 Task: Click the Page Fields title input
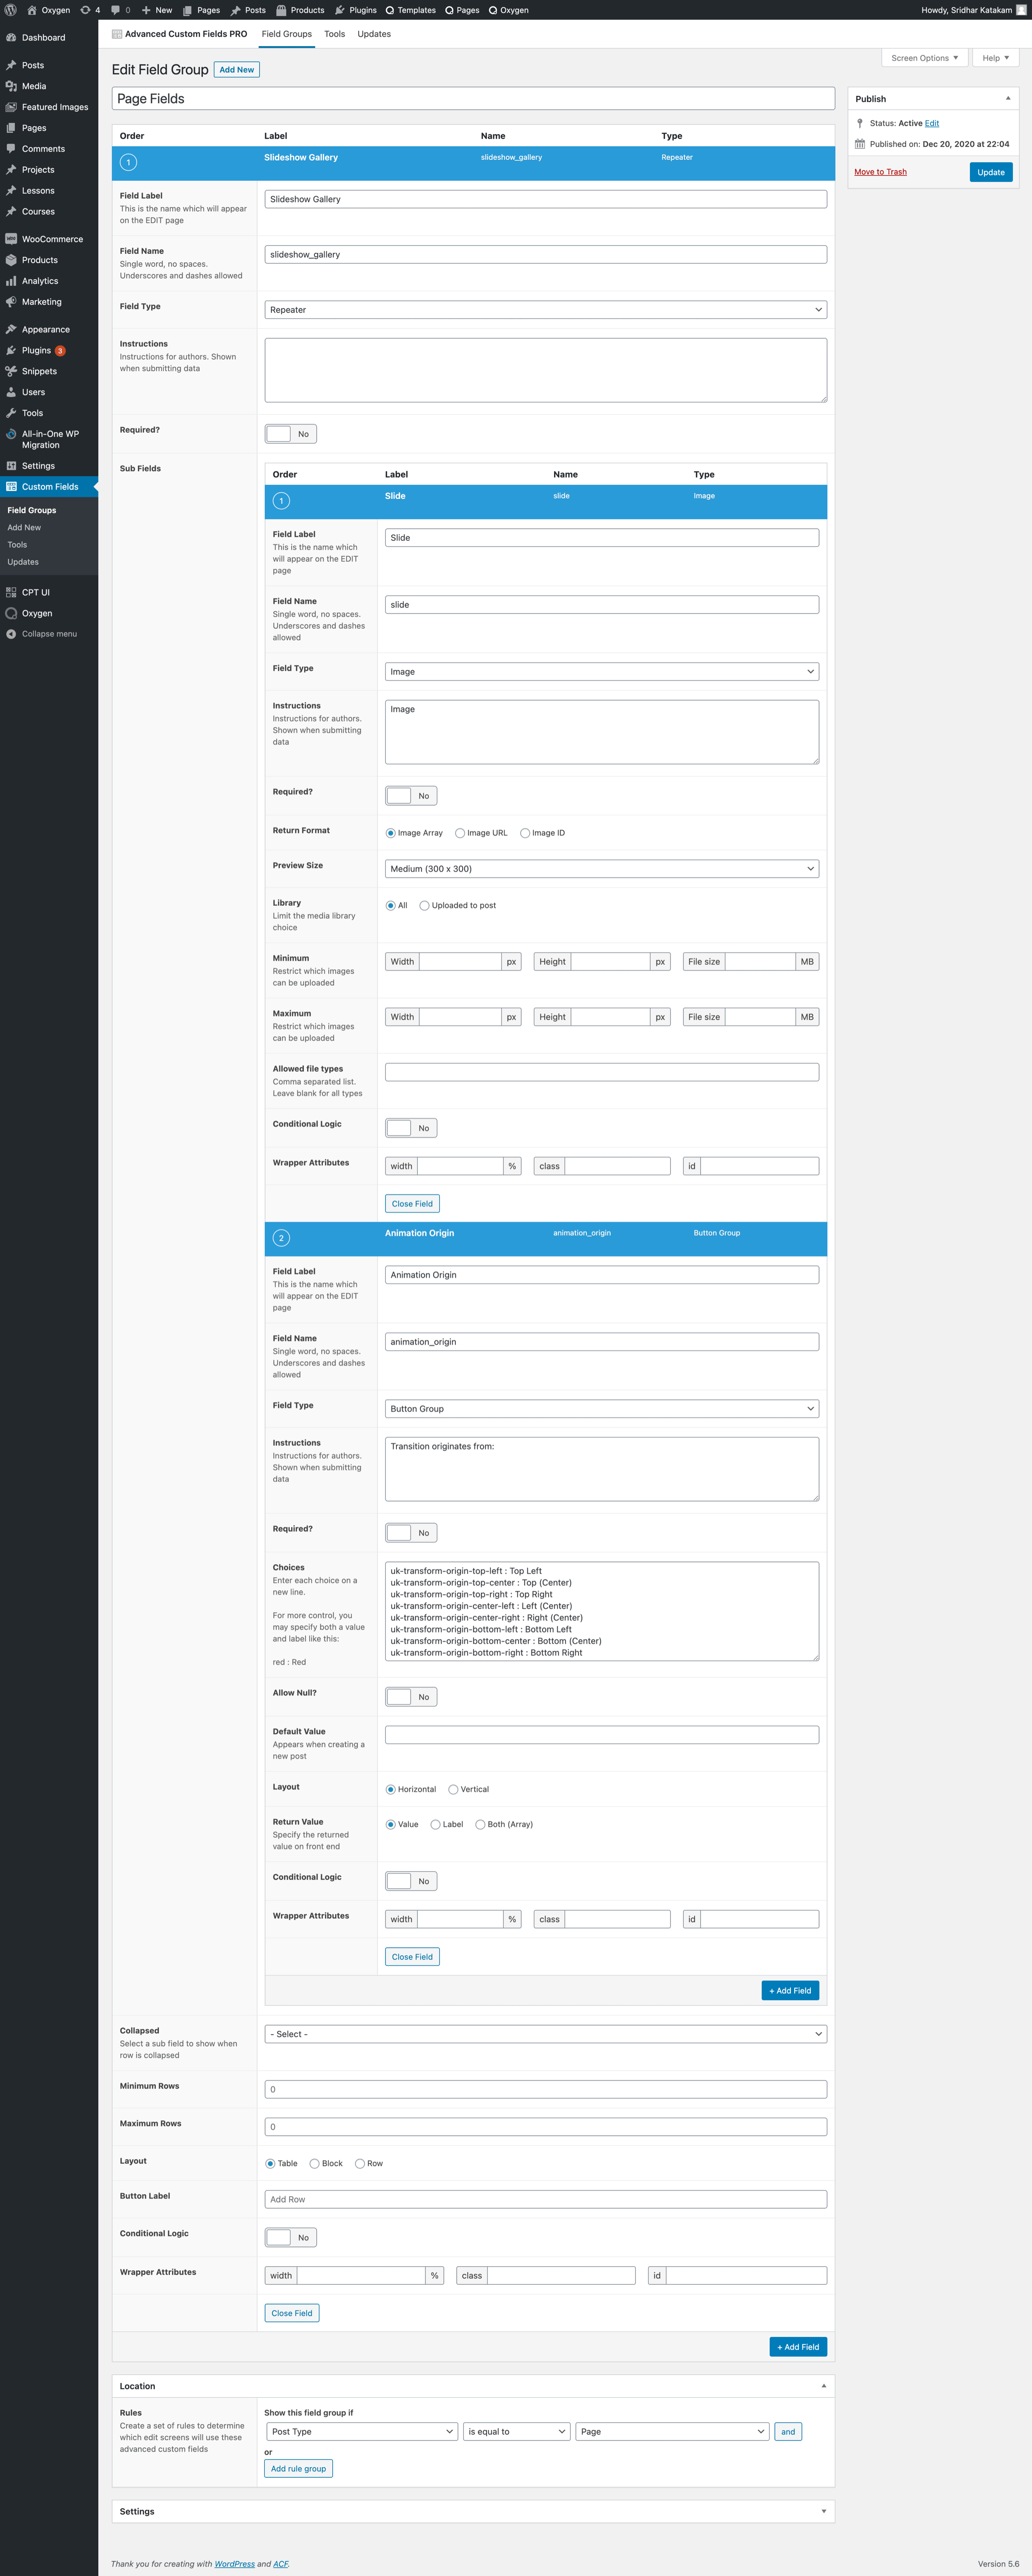[473, 99]
